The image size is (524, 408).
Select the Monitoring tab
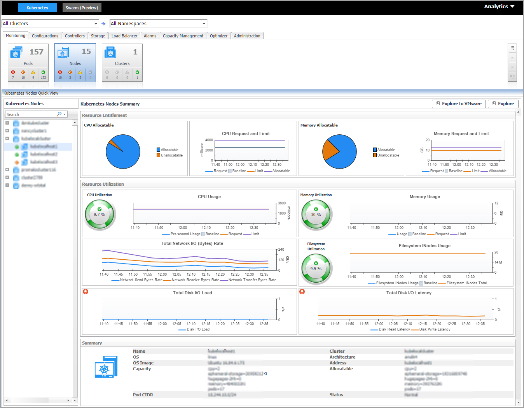(x=16, y=35)
